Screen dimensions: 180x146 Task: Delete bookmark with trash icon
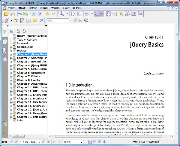(12, 31)
